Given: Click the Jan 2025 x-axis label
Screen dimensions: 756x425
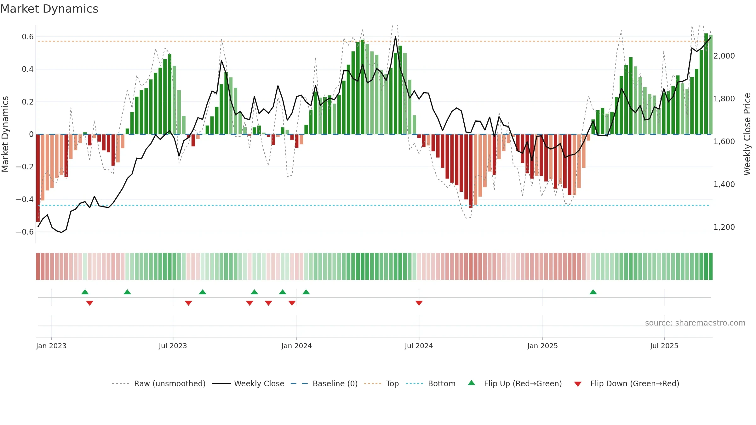Looking at the screenshot, I should 543,346.
